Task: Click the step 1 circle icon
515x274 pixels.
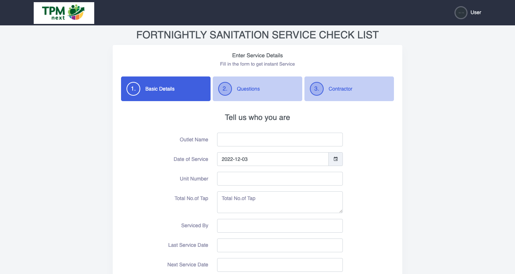Action: [133, 89]
